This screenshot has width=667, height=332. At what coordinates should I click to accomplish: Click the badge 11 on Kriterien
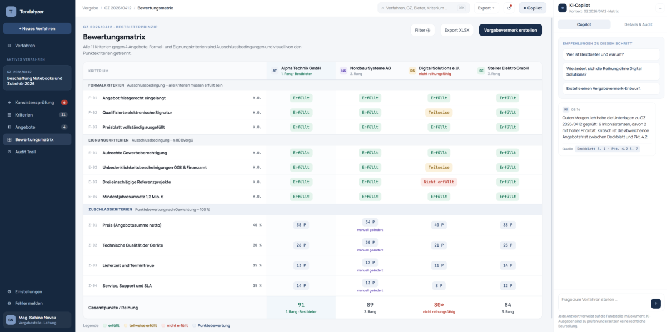63,115
